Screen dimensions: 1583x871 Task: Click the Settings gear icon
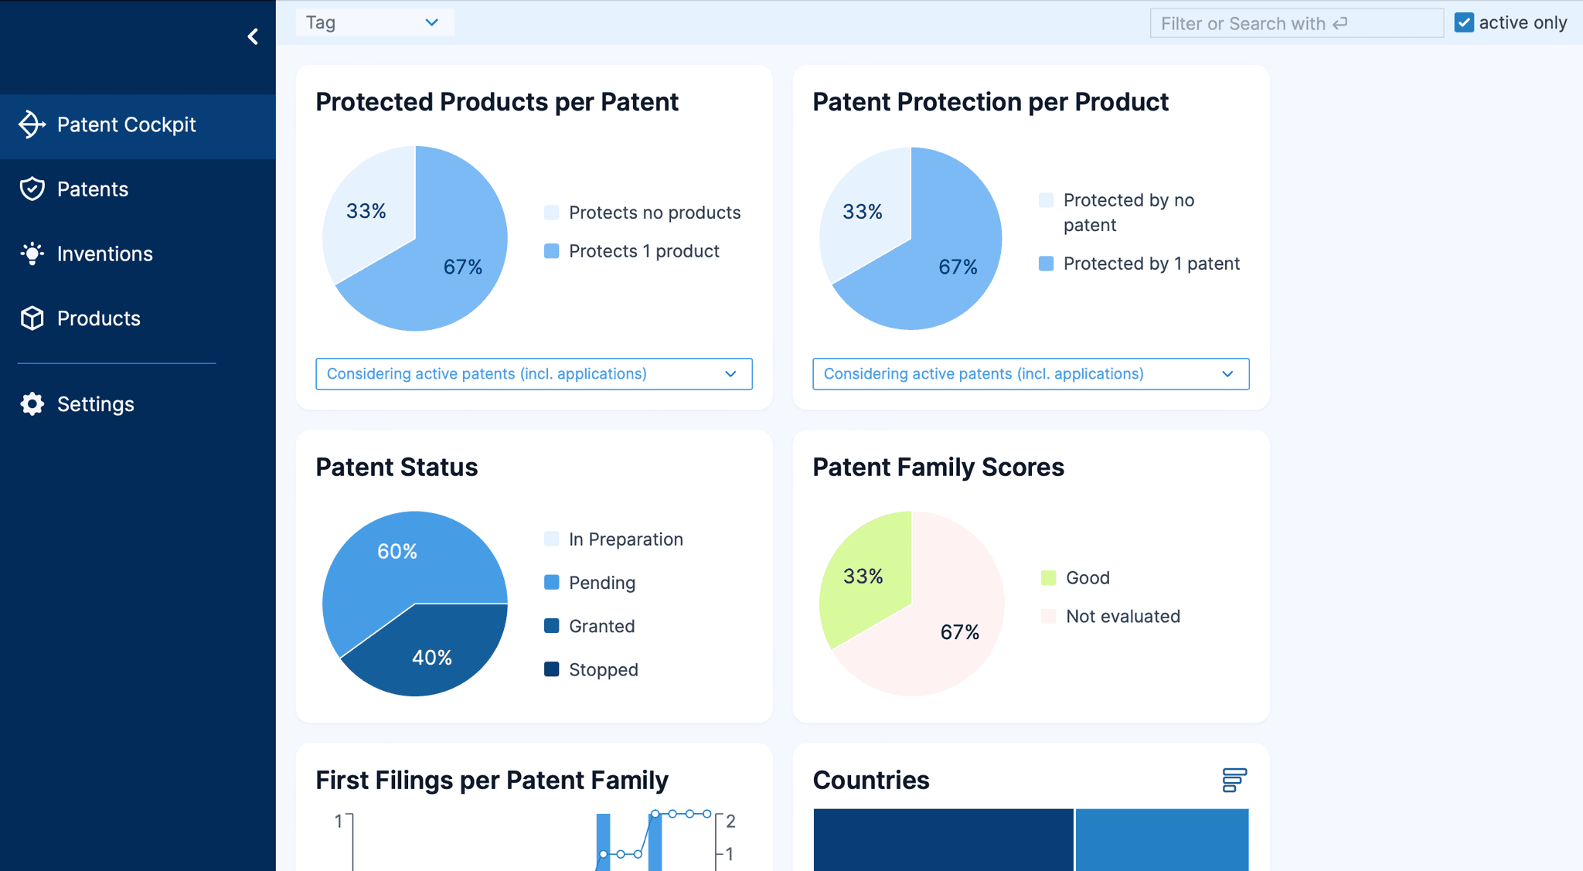[x=32, y=403]
